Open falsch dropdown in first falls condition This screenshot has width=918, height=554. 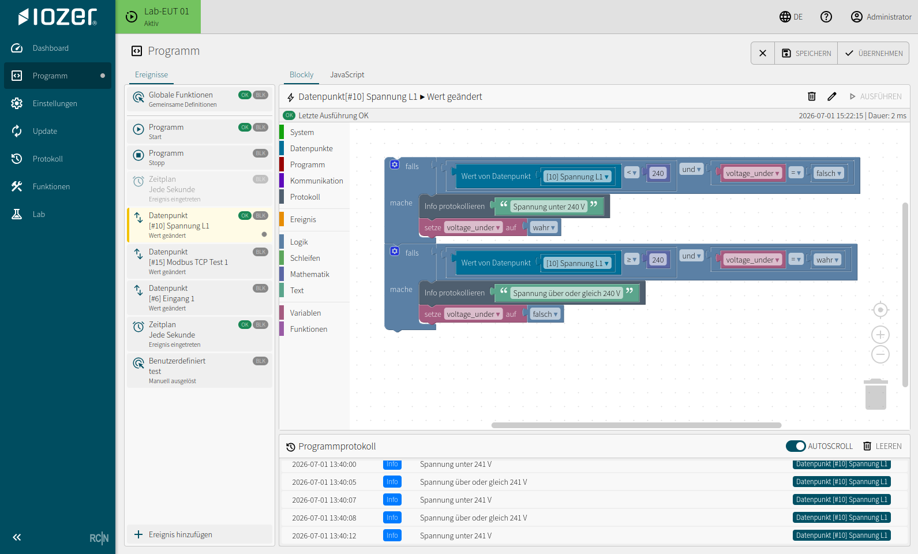click(829, 173)
